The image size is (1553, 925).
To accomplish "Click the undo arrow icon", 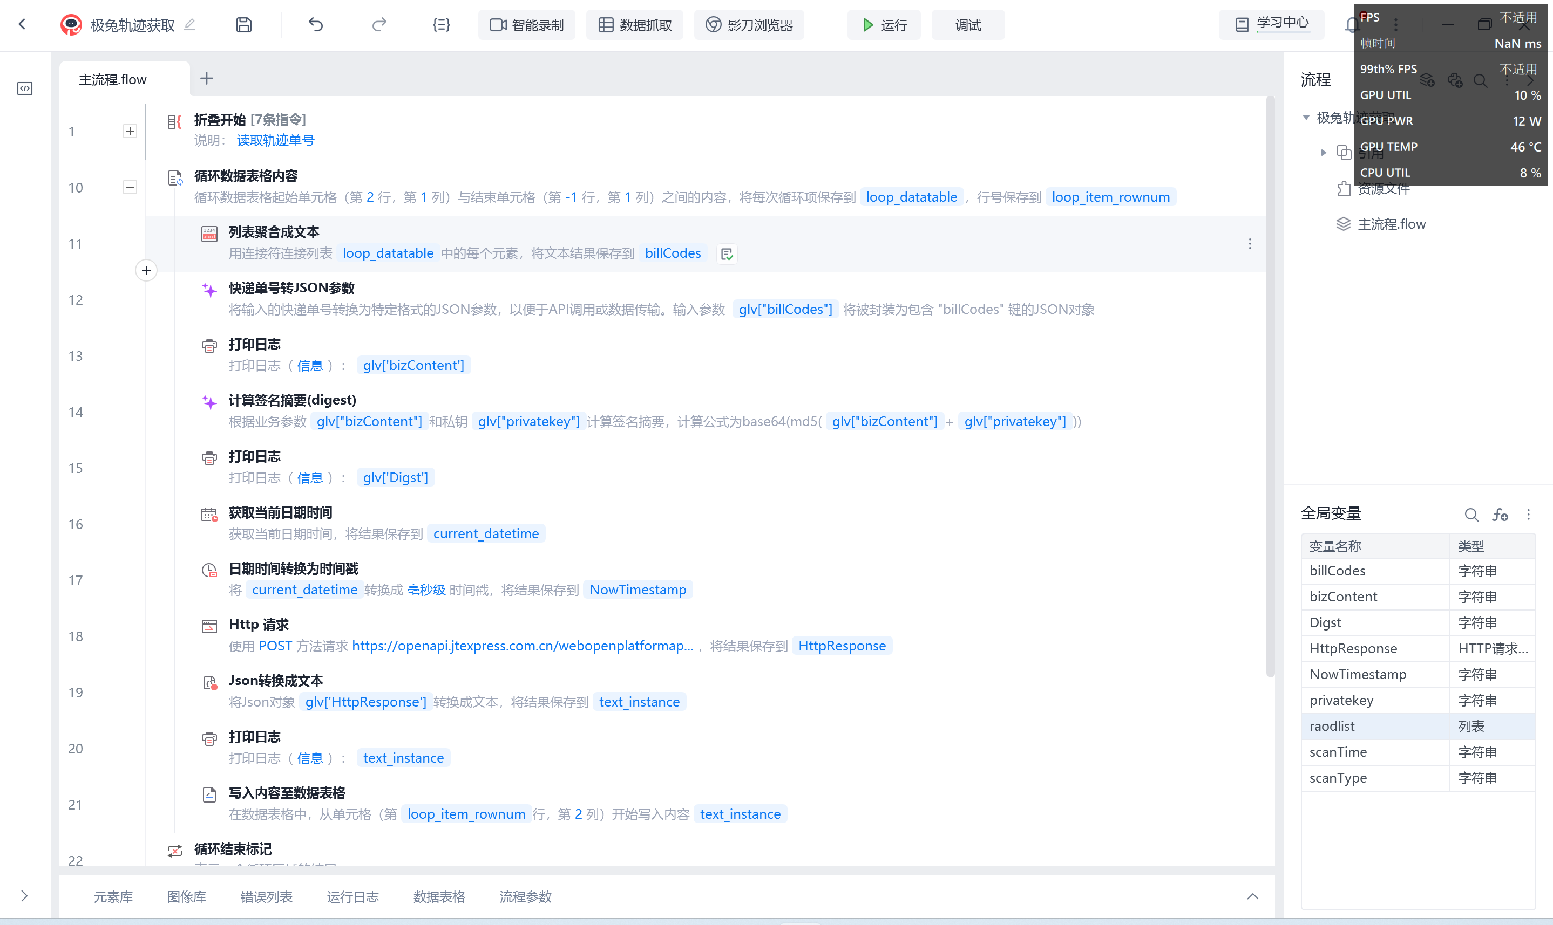I will click(x=316, y=24).
